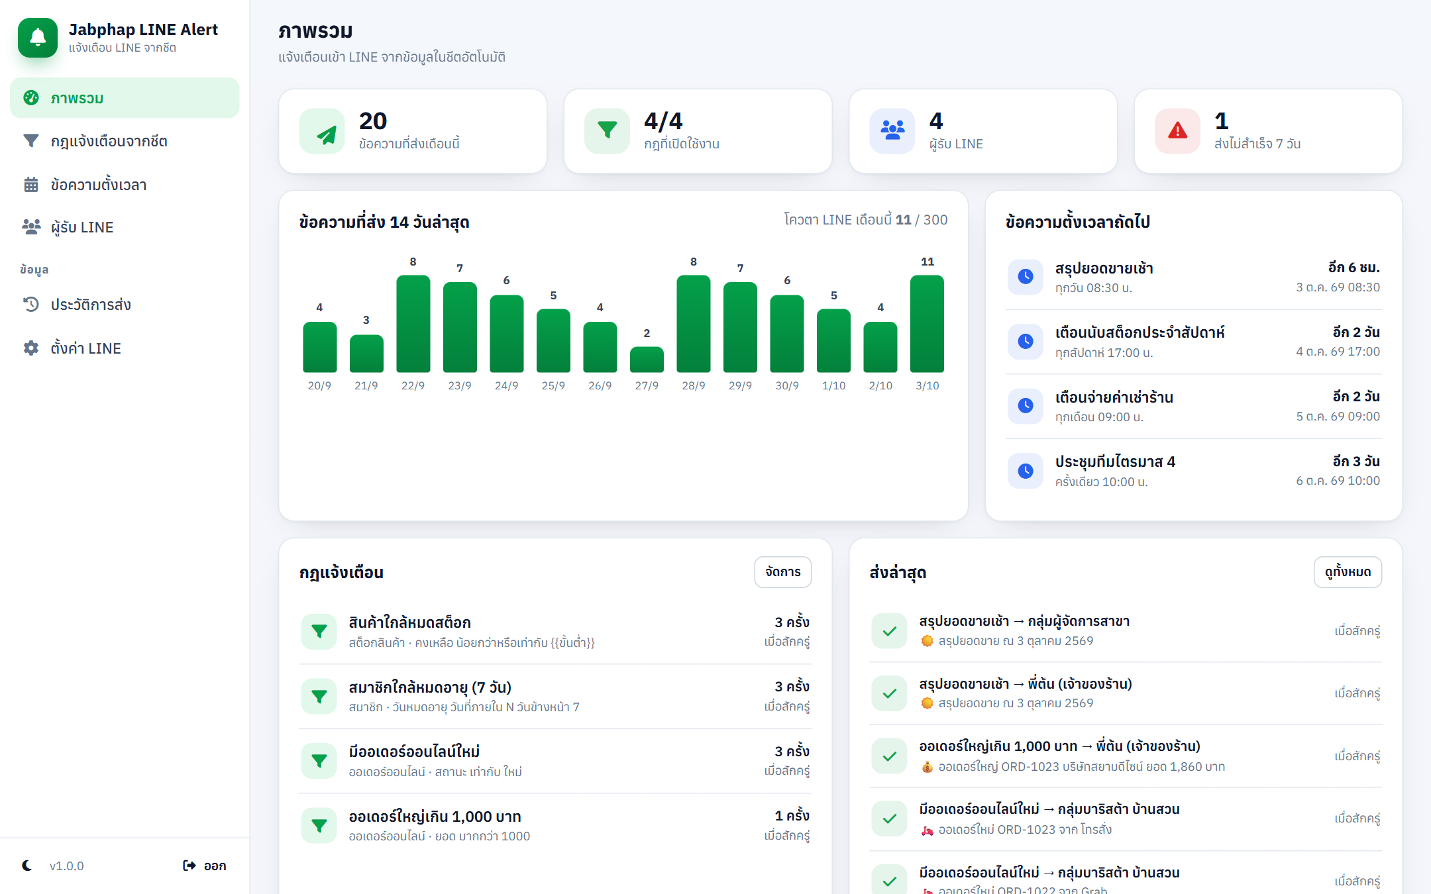1431x894 pixels.
Task: Open กฎแจ้งเตือนจากชีต menu item
Action: click(125, 141)
